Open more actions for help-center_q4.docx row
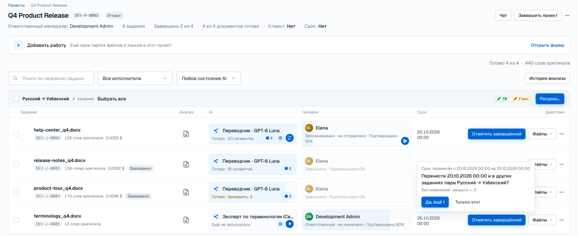Screen dimensions: 578x236 click(x=561, y=134)
